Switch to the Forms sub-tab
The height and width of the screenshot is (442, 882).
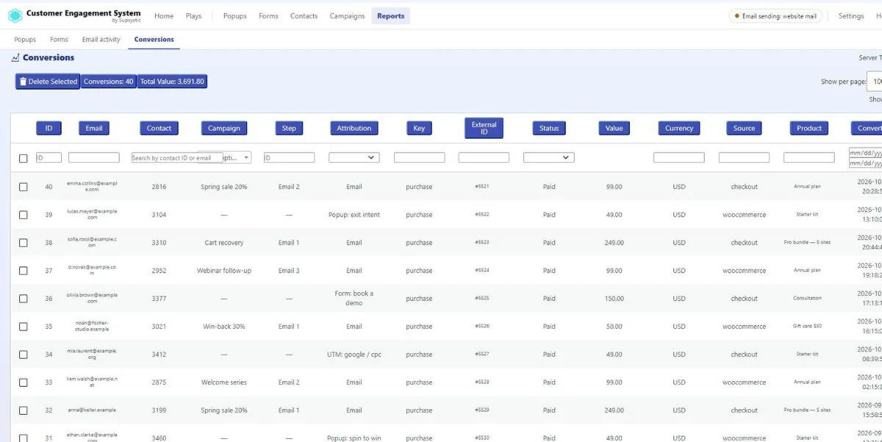point(59,40)
